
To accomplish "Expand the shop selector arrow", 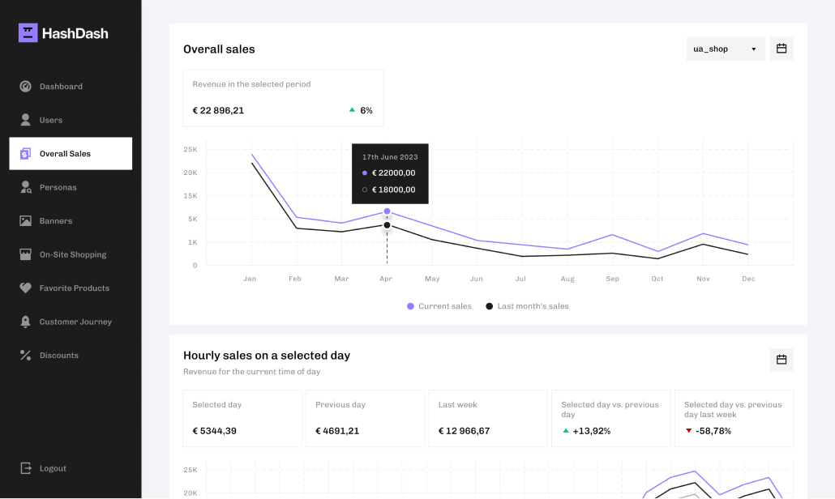I will tap(753, 49).
